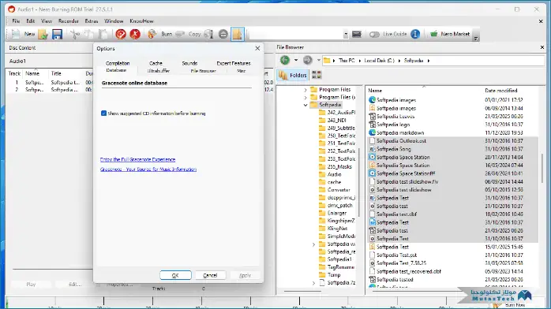Click Cancel in the Options dialog
This screenshot has width=551, height=309.
click(210, 275)
